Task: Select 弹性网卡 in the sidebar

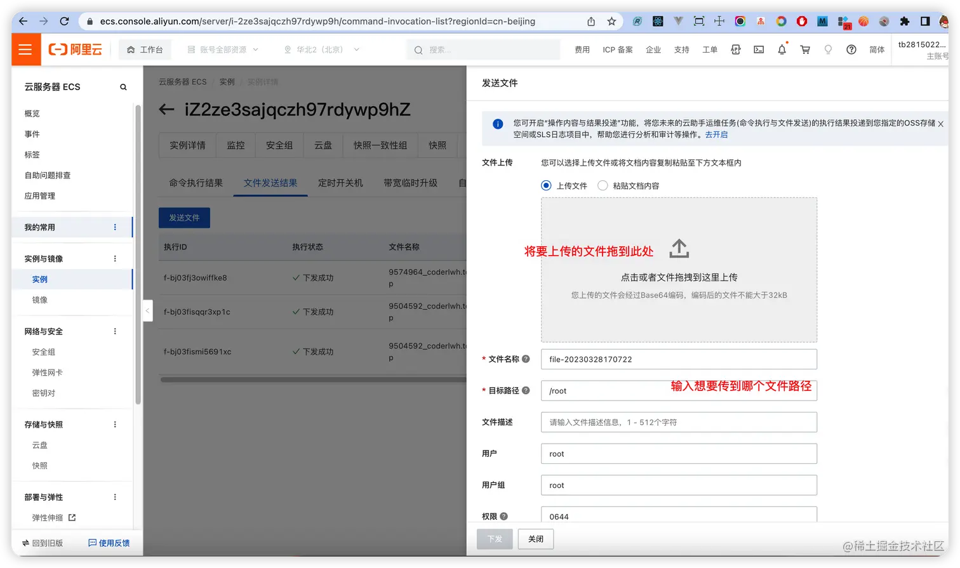Action: [48, 373]
